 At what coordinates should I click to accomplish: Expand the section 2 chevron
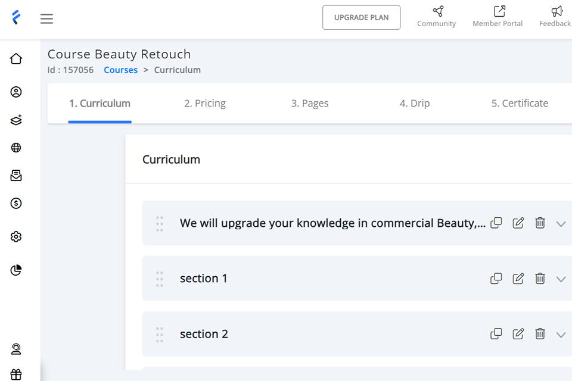pyautogui.click(x=561, y=335)
